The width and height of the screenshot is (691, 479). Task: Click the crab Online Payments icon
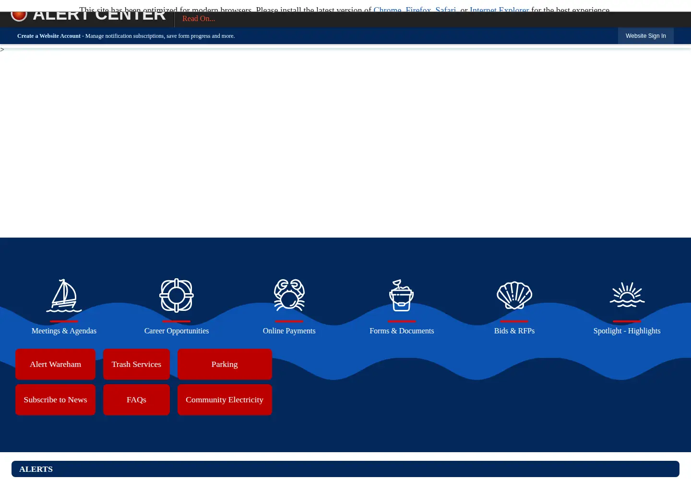[x=289, y=296]
